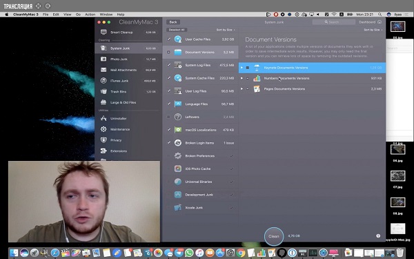Select the Leftovers question mark icon
This screenshot has height=259, width=414.
[178, 117]
